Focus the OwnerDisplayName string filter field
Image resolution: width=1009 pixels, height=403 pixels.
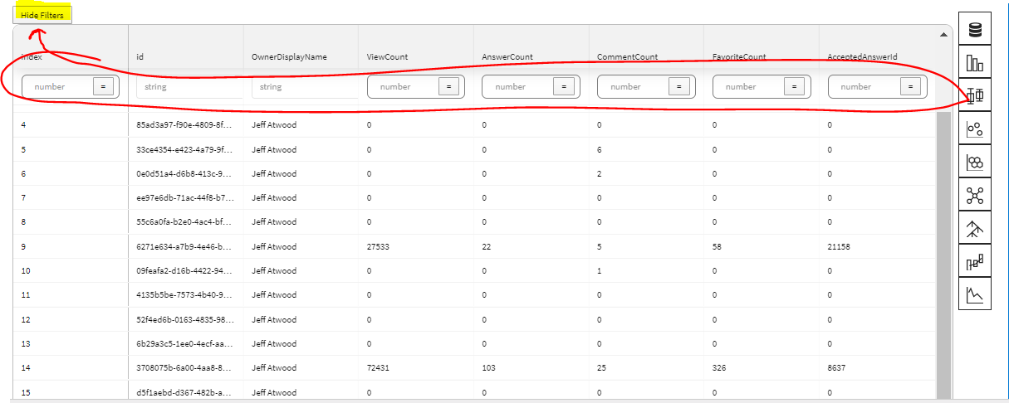coord(305,86)
